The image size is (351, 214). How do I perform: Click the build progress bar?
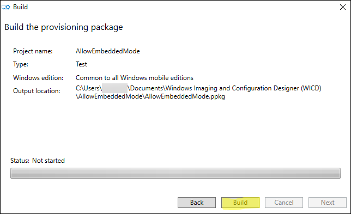click(x=175, y=173)
